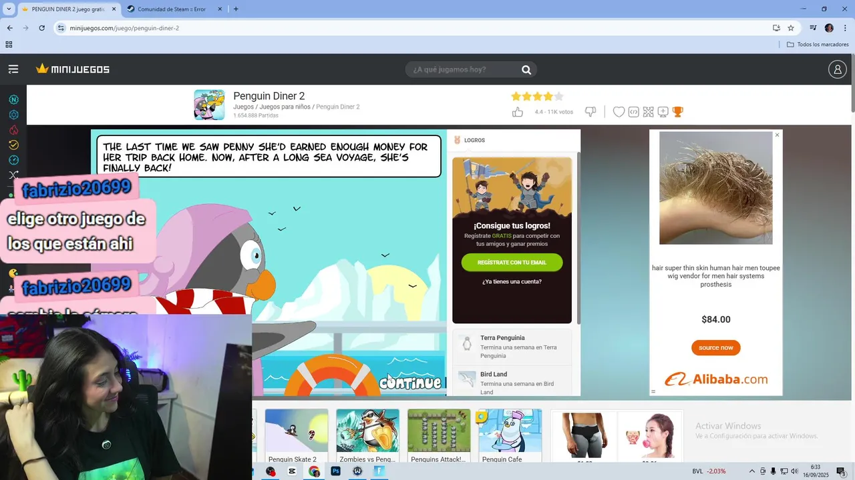Click the second sidebar icon below N
This screenshot has width=855, height=480.
click(x=13, y=115)
